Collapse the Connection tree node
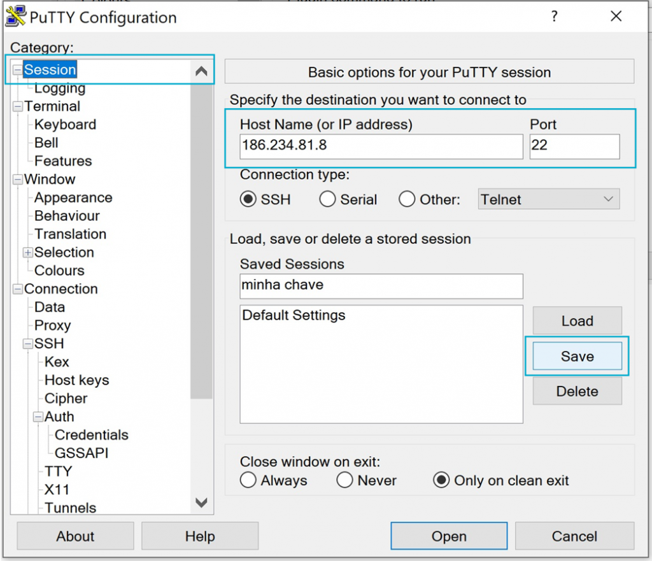 pyautogui.click(x=17, y=289)
